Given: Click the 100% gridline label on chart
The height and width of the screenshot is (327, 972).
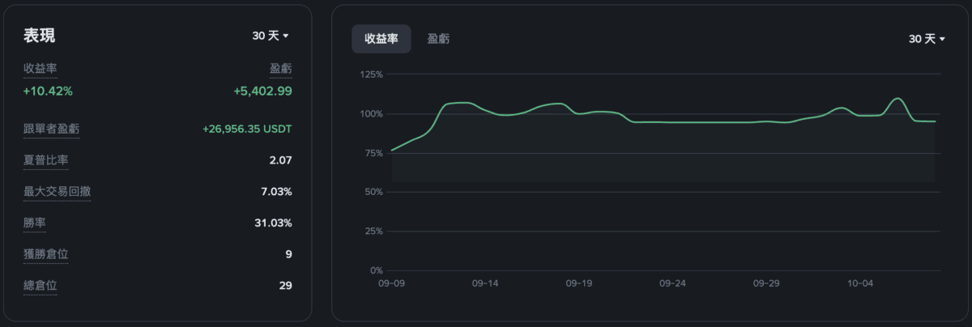Looking at the screenshot, I should pos(369,114).
